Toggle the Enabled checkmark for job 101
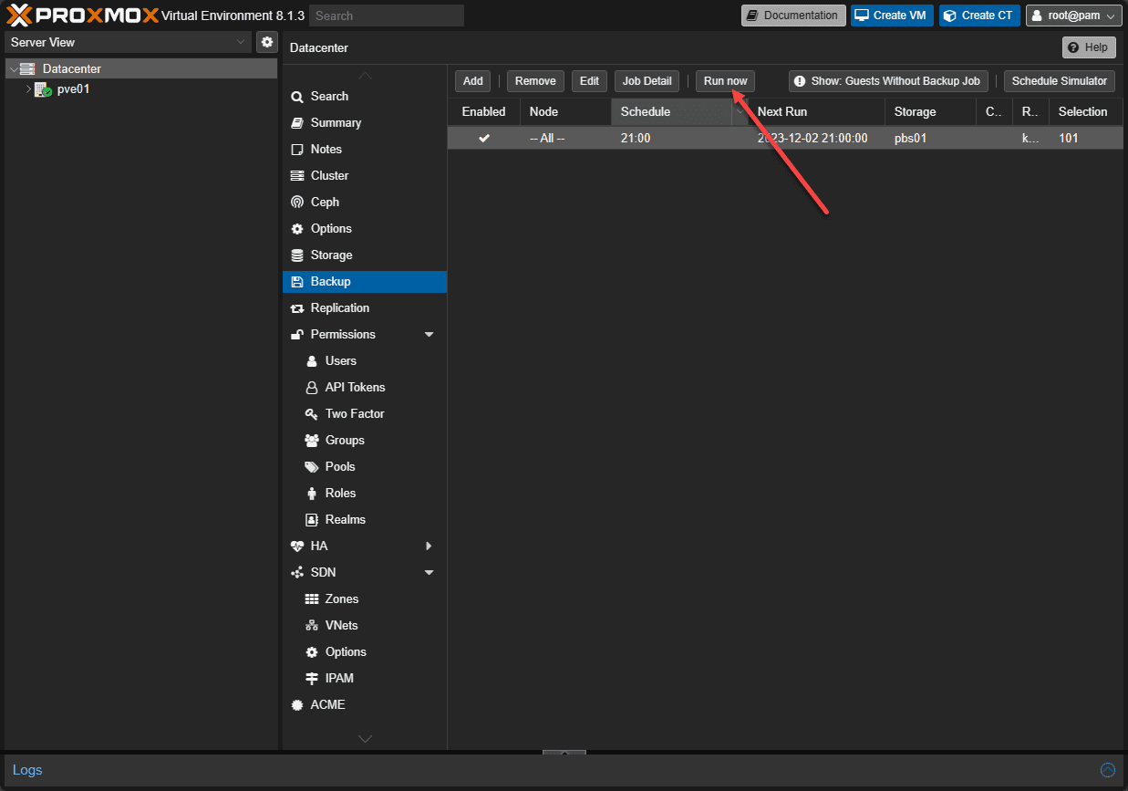The width and height of the screenshot is (1128, 791). pos(484,138)
